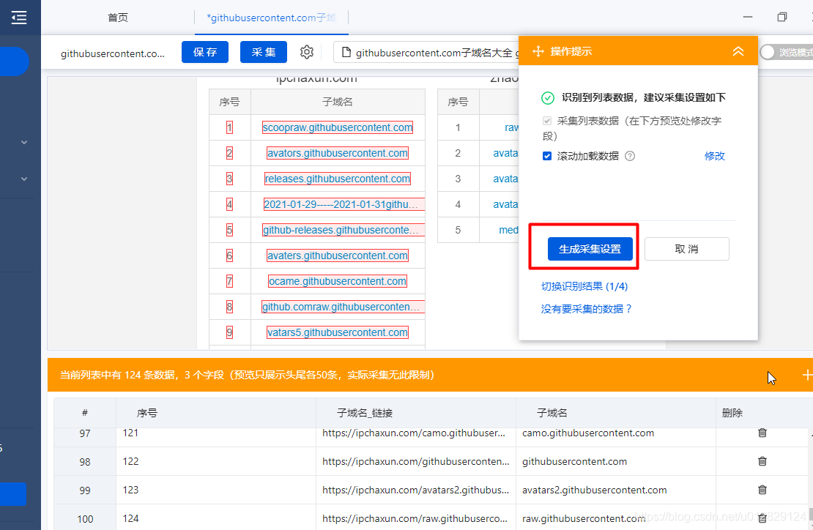Click the 取消 button
This screenshot has height=530, width=813.
pos(686,249)
